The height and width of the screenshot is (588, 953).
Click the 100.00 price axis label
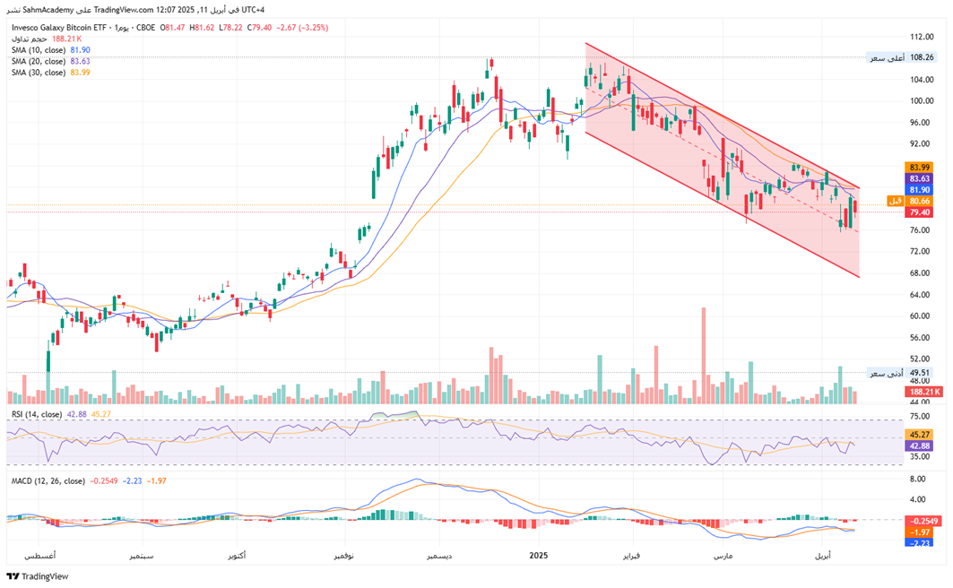click(922, 100)
